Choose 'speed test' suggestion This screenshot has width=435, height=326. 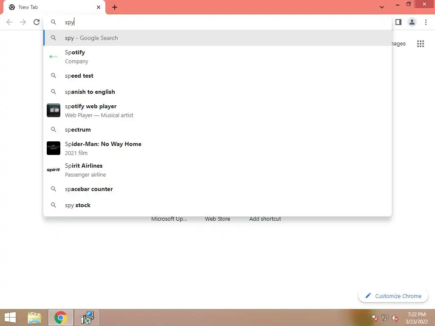[x=217, y=76]
